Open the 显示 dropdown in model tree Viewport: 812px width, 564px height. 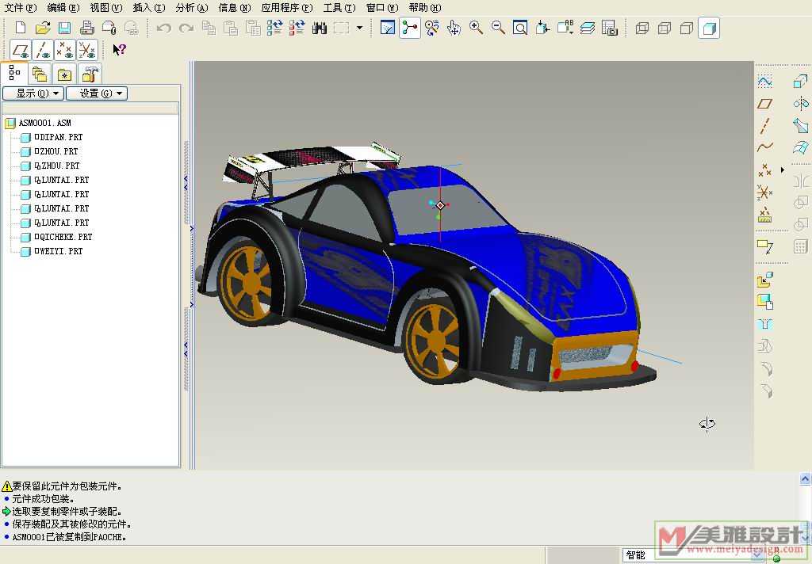click(33, 93)
